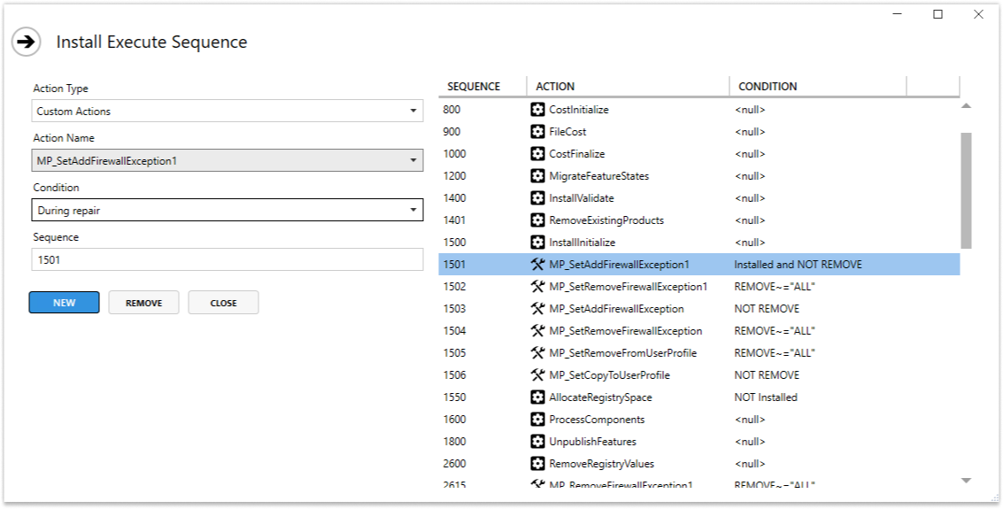Image resolution: width=1003 pixels, height=509 pixels.
Task: Click the NEW button
Action: pyautogui.click(x=64, y=303)
